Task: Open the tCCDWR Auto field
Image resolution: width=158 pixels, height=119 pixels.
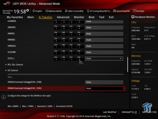Action: 104,52
